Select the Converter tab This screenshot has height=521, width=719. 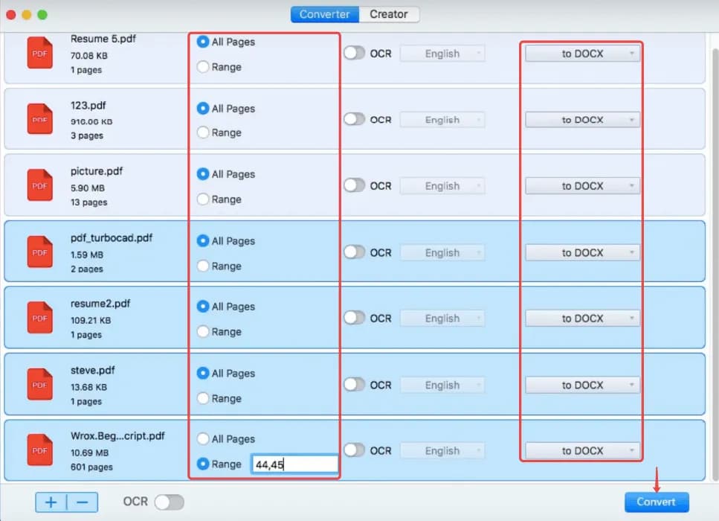pyautogui.click(x=325, y=14)
